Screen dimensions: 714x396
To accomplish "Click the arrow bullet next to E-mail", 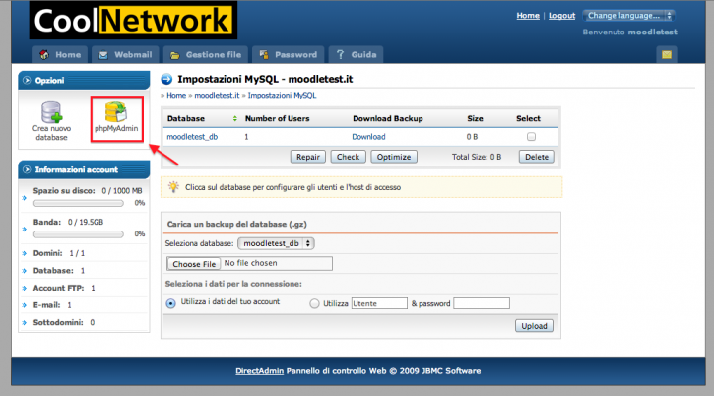I will [x=25, y=305].
